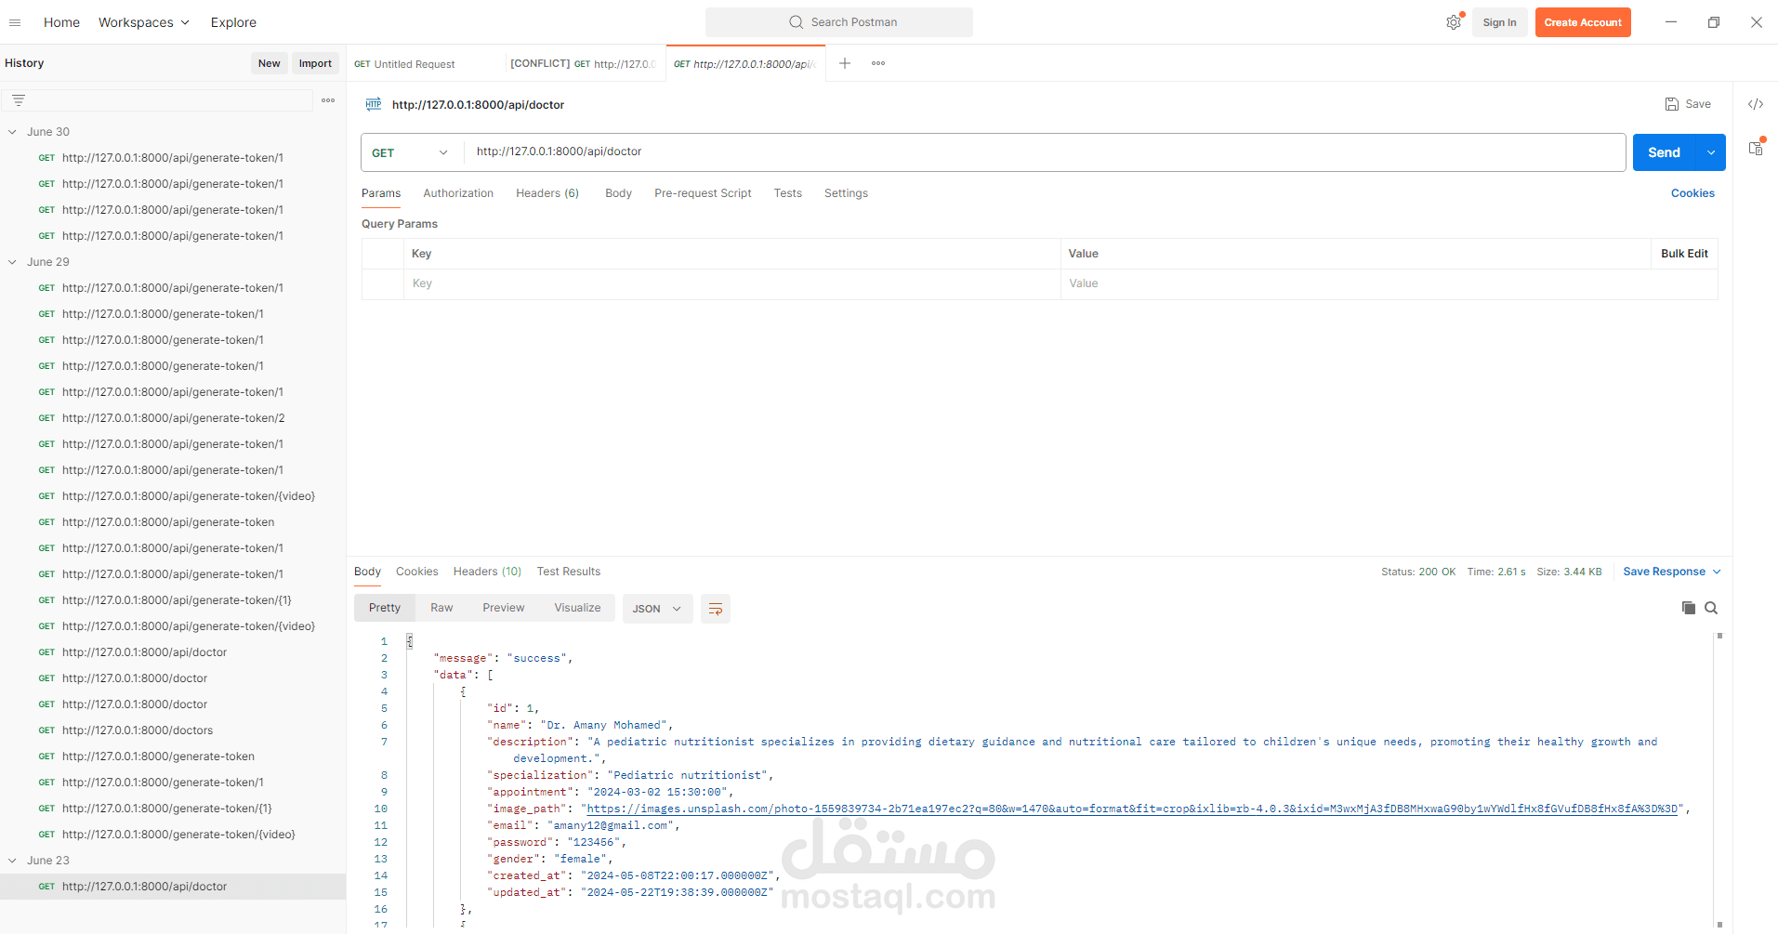The width and height of the screenshot is (1778, 934).
Task: Open response Cookies tab
Action: coord(416,572)
